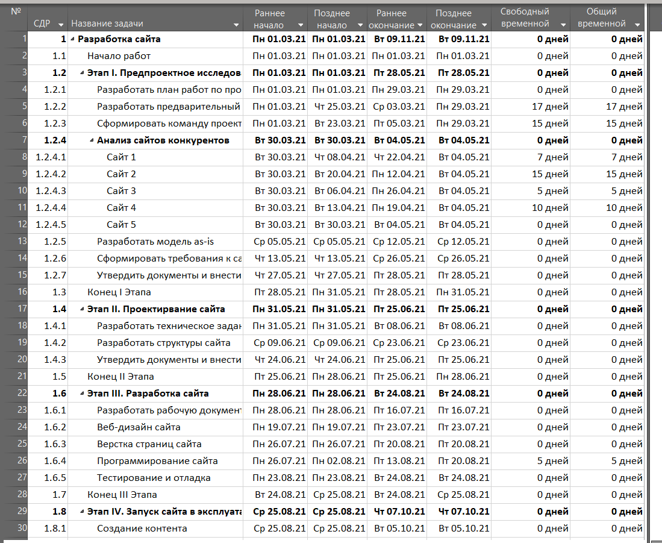Screen dimensions: 662x543
Task: Click early finish Пн 12.04.21 cell
Action: click(398, 174)
